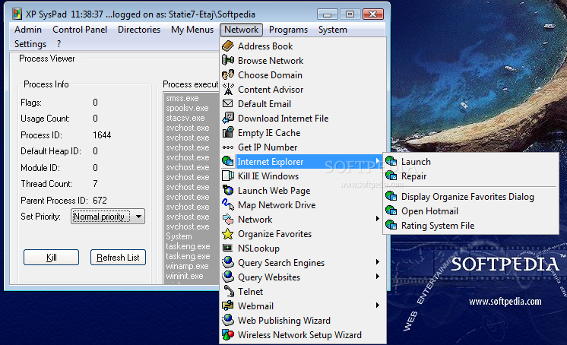Choose Launch in Internet Explorer submenu
This screenshot has height=345, width=567.
[470, 162]
